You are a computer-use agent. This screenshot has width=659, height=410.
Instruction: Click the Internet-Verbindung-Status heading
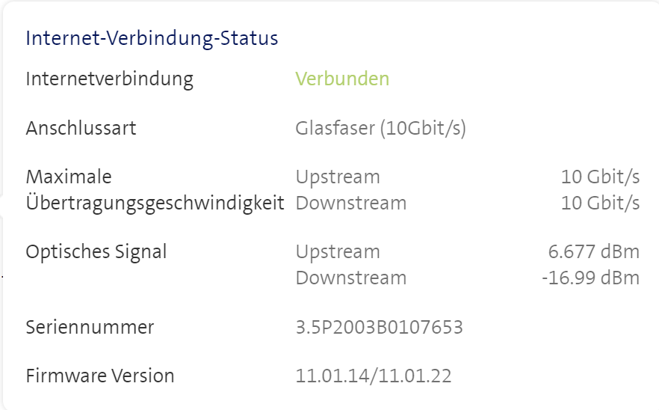[x=152, y=38]
